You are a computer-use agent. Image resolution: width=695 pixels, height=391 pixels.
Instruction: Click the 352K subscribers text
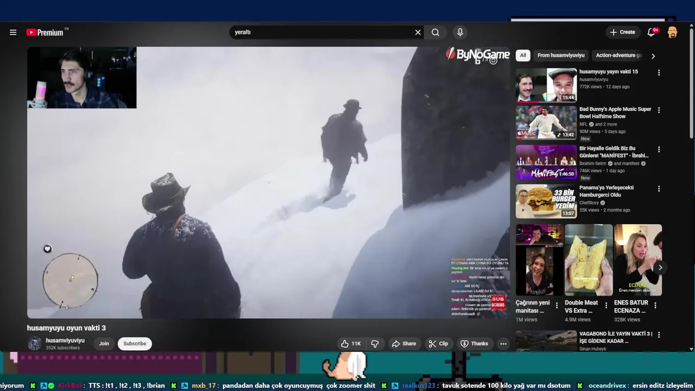coord(62,348)
